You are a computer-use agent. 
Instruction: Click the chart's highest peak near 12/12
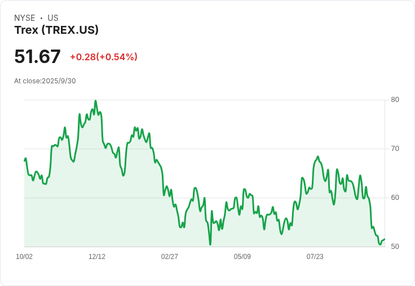tap(95, 101)
